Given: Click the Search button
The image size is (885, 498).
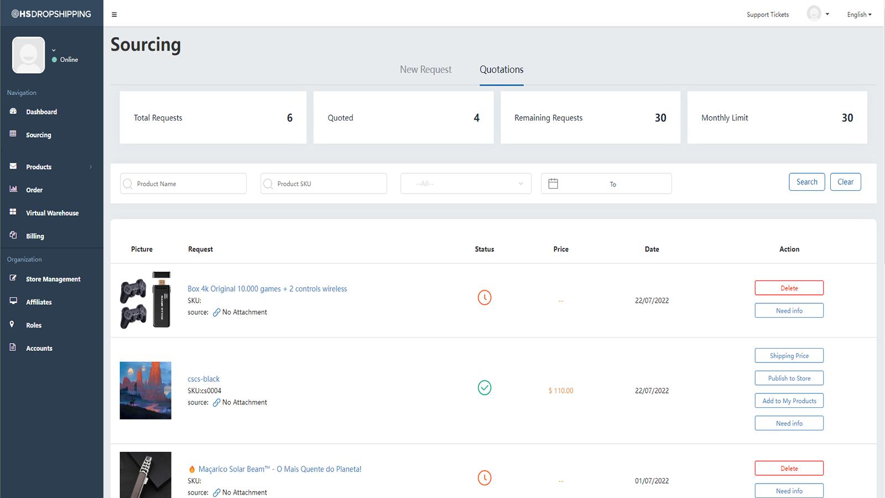Looking at the screenshot, I should point(807,182).
